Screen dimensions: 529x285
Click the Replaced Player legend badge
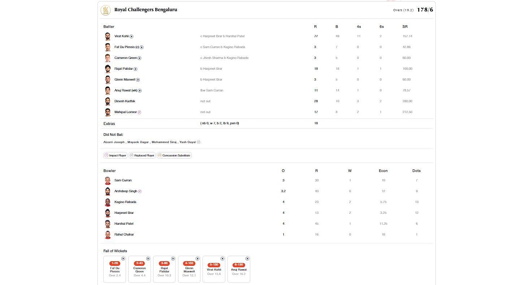point(142,156)
